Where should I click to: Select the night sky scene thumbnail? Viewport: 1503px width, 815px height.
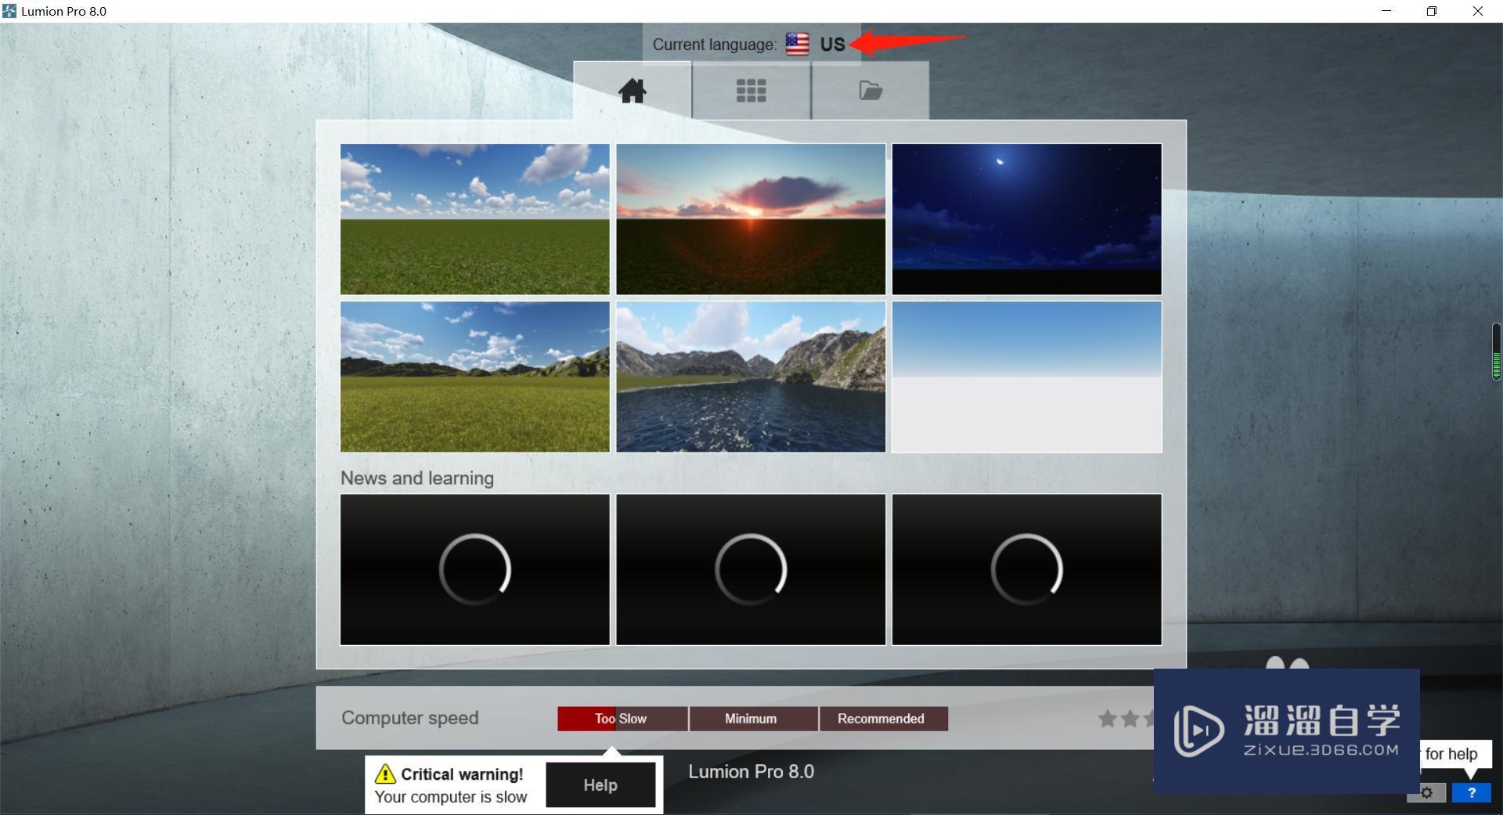1027,219
